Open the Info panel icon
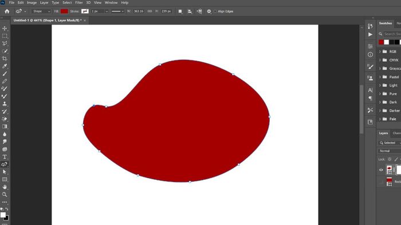The image size is (401, 225). 370,54
